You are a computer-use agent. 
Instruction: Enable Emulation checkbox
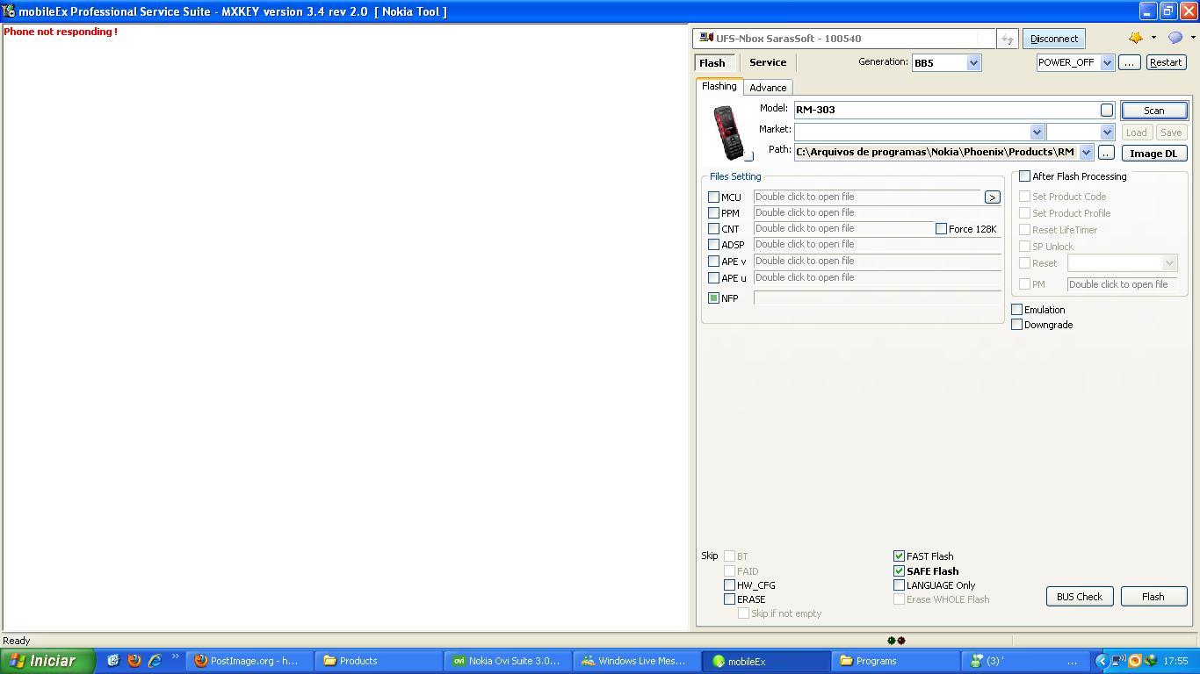[1016, 310]
